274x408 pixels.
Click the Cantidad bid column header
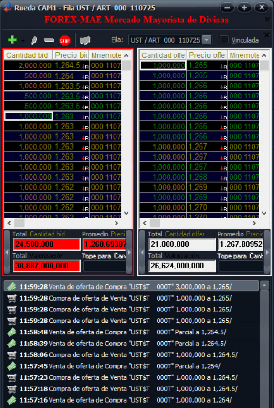point(28,55)
